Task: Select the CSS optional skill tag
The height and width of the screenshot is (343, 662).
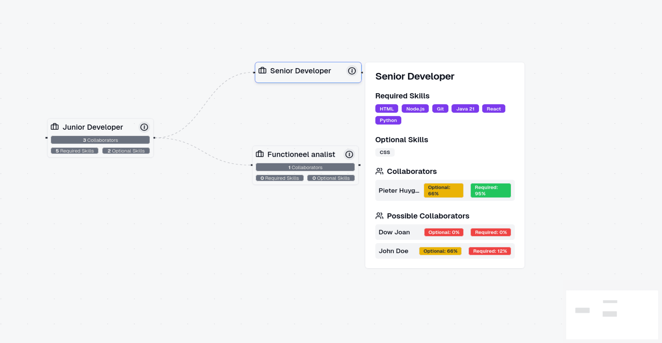Action: click(x=384, y=152)
